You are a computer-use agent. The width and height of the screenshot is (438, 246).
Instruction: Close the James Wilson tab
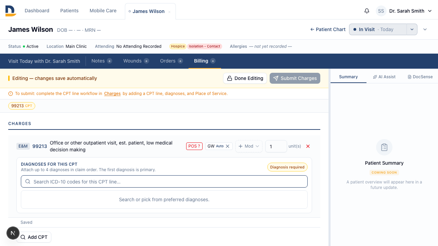click(x=169, y=12)
